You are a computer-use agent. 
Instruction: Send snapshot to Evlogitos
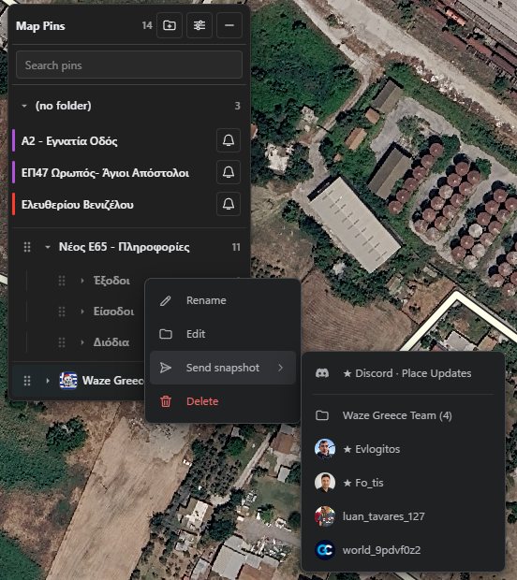coord(404,449)
